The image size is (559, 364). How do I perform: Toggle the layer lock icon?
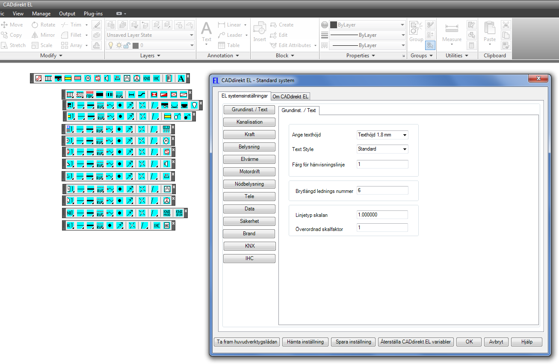(x=127, y=45)
